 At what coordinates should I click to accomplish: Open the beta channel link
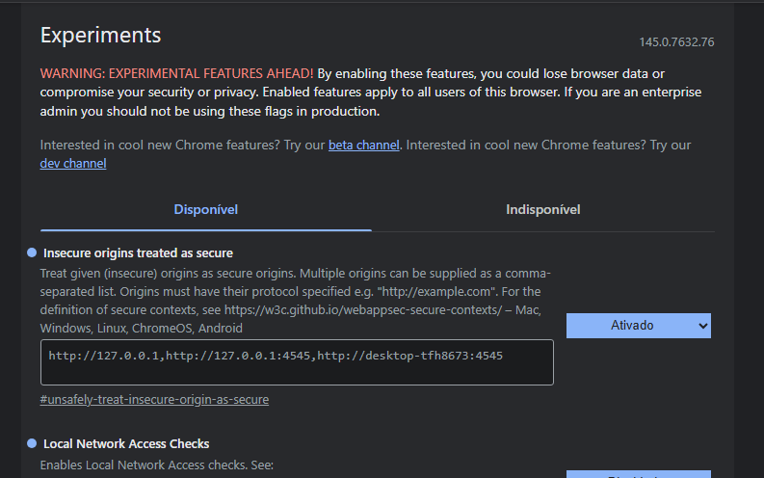(362, 146)
